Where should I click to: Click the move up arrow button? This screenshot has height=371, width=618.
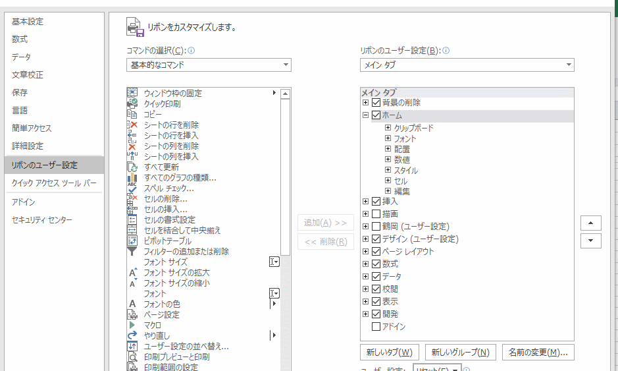point(590,223)
